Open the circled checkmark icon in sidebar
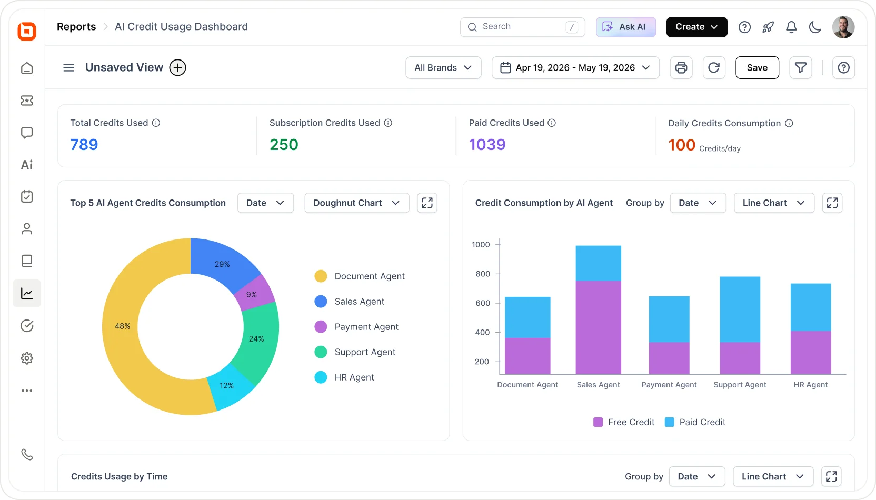This screenshot has width=876, height=500. 27,326
